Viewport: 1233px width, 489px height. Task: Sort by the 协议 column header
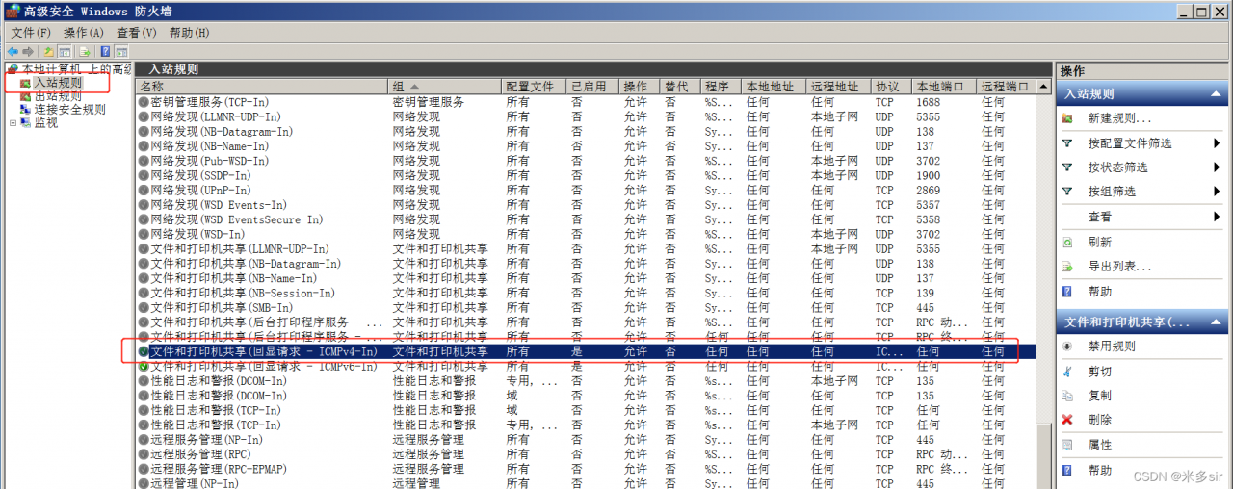(x=891, y=87)
